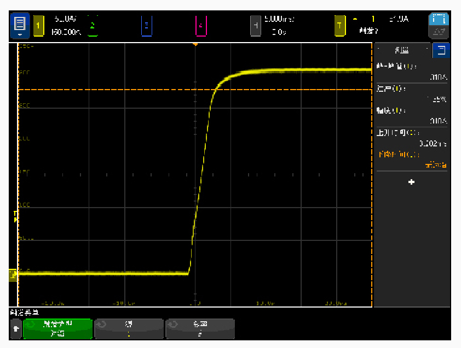Toggle the magenta channel 4 button
The image size is (461, 348).
pyautogui.click(x=201, y=26)
